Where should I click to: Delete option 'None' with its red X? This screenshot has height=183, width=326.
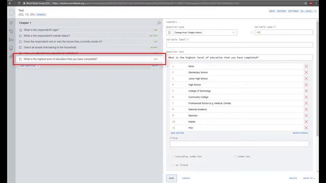point(306,66)
